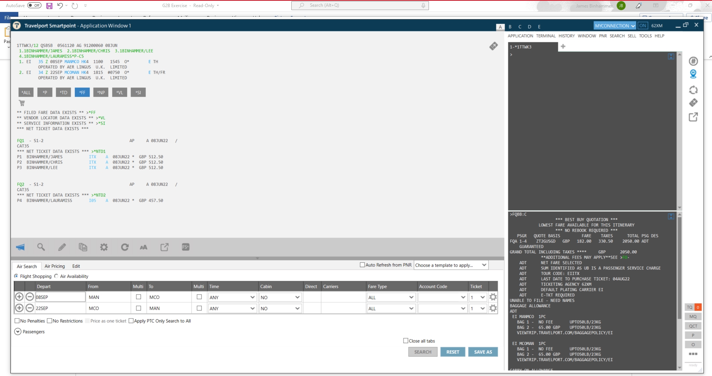Viewport: 712px width, 376px height.
Task: Open Time dropdown for 08SEP row
Action: pyautogui.click(x=232, y=297)
